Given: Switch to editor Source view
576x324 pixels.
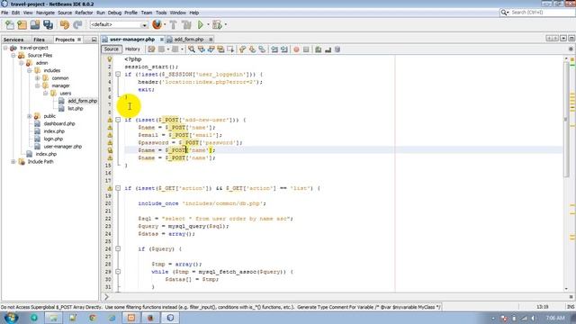Looking at the screenshot, I should (x=112, y=49).
